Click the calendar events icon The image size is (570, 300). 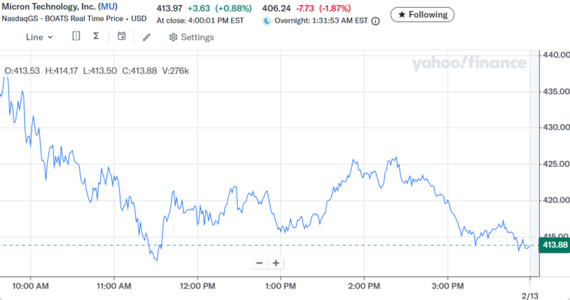click(x=122, y=36)
